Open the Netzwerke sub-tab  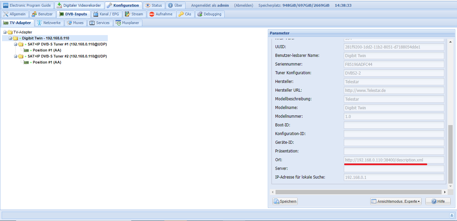(49, 23)
